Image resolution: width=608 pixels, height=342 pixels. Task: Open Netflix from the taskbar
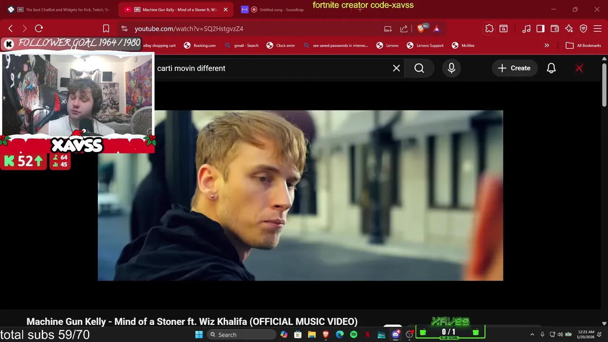point(367,335)
